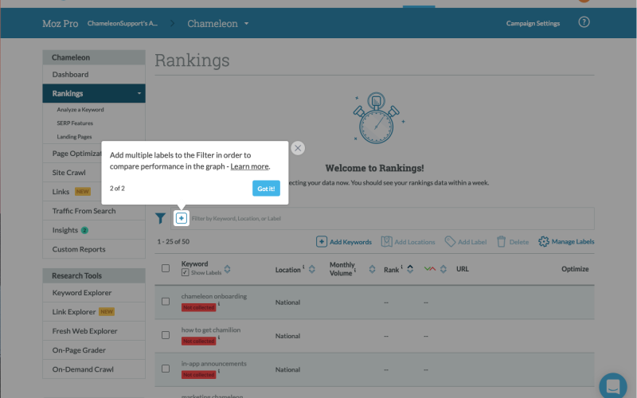Open Insights in the sidebar
Viewport: 637px width, 398px height.
(x=94, y=230)
